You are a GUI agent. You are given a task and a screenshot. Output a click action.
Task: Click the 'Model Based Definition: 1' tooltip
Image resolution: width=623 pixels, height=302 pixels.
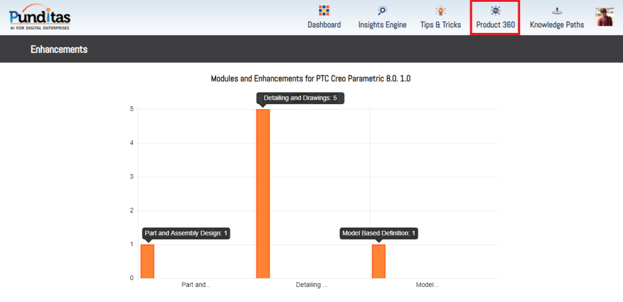(x=379, y=233)
